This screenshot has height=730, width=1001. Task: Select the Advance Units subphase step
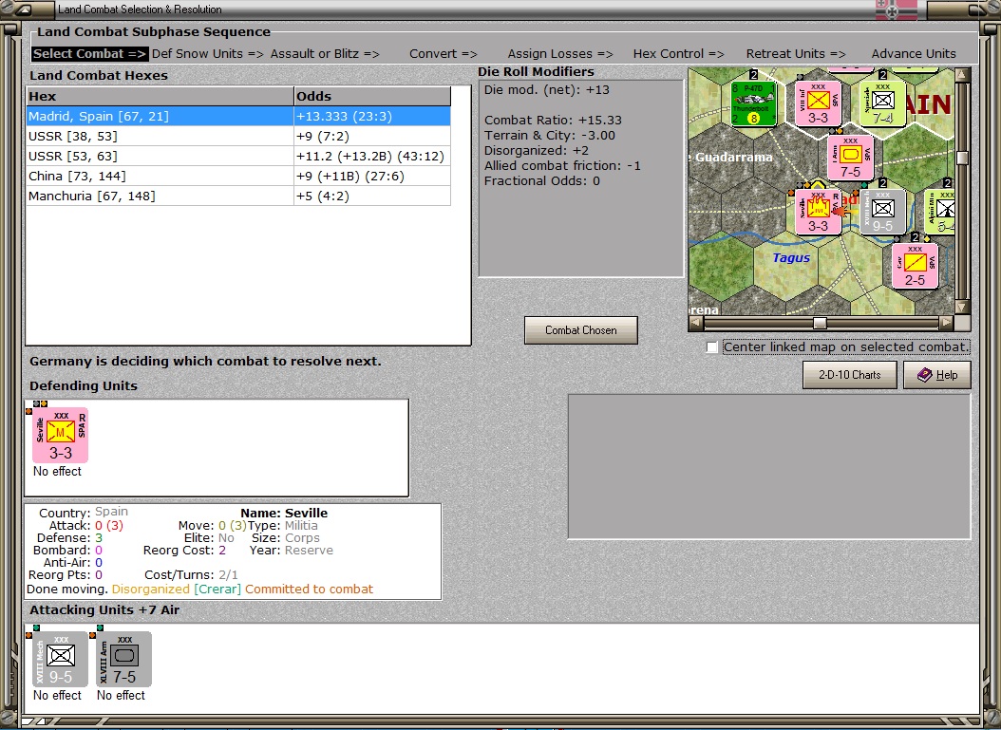click(914, 53)
